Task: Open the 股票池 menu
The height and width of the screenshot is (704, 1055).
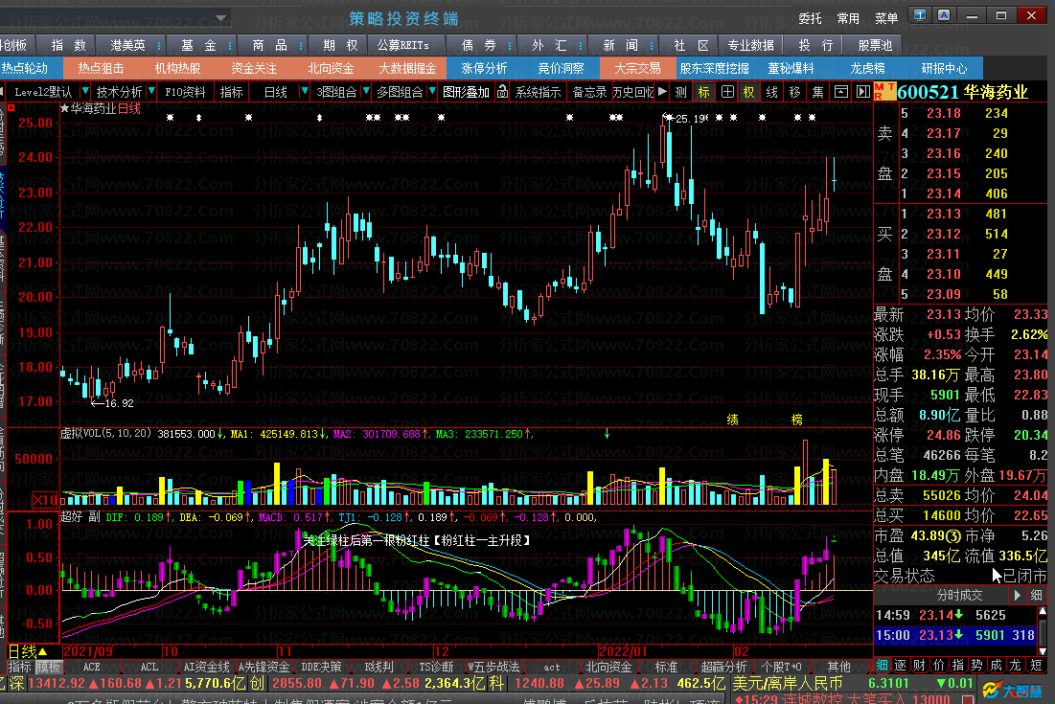Action: pos(875,45)
